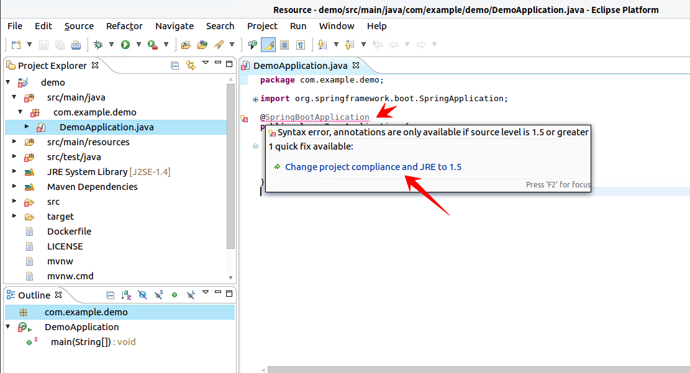
Task: Toggle Sort alphabetically in Outline
Action: tap(126, 295)
